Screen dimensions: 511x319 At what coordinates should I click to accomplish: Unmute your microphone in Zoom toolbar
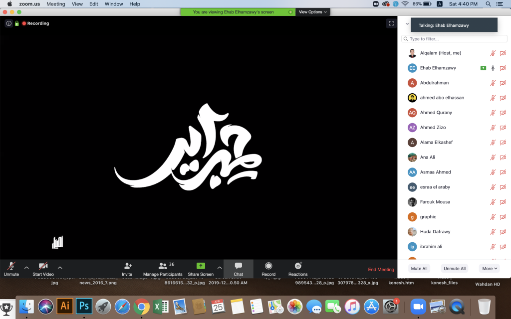point(11,269)
